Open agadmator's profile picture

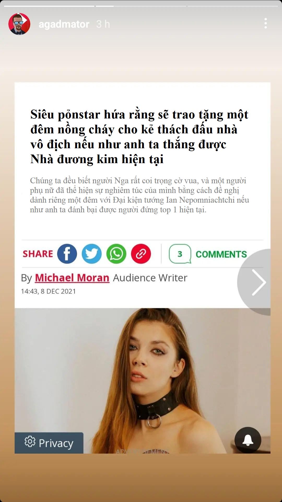coord(19,24)
